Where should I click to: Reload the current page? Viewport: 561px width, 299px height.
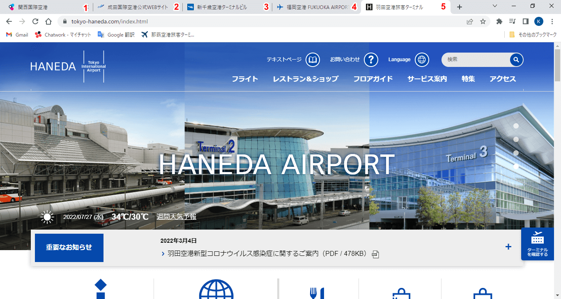tap(35, 21)
